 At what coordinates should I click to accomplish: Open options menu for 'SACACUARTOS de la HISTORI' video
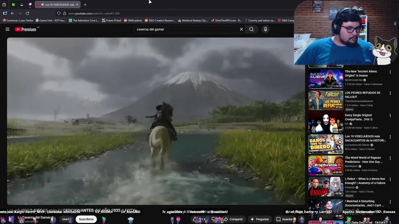click(390, 137)
